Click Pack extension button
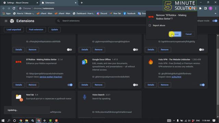The image size is (219, 123). [36, 30]
